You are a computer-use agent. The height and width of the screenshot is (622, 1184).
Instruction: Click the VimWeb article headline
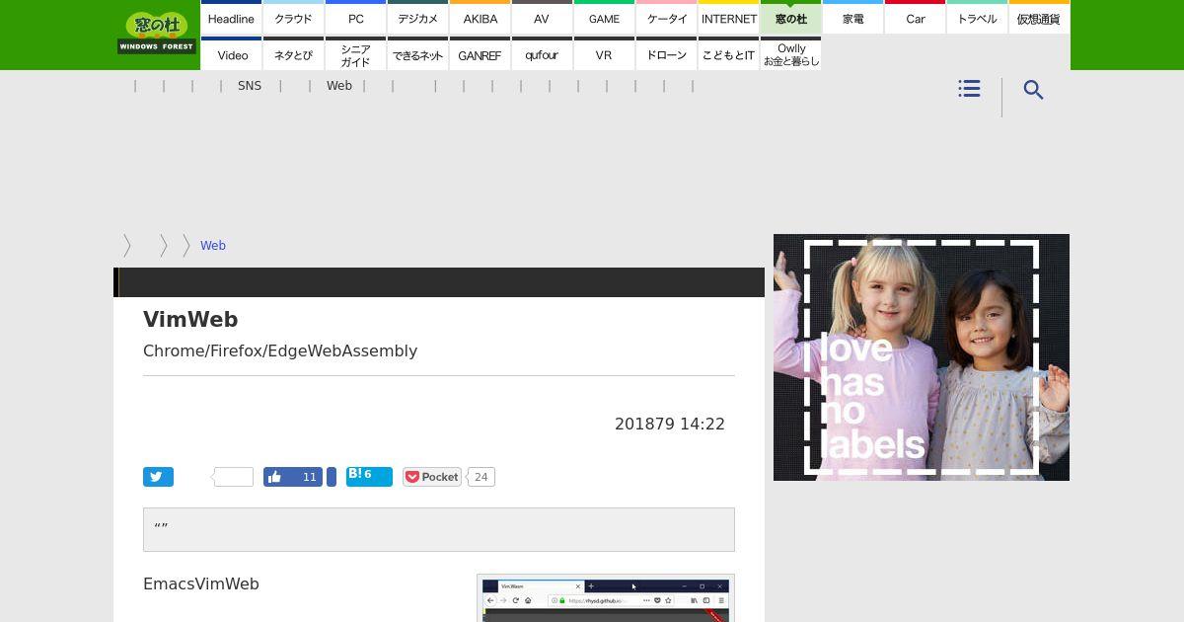point(190,319)
